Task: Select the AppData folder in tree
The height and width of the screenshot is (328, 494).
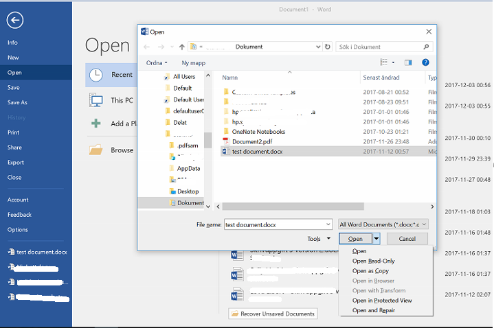Action: pos(188,168)
